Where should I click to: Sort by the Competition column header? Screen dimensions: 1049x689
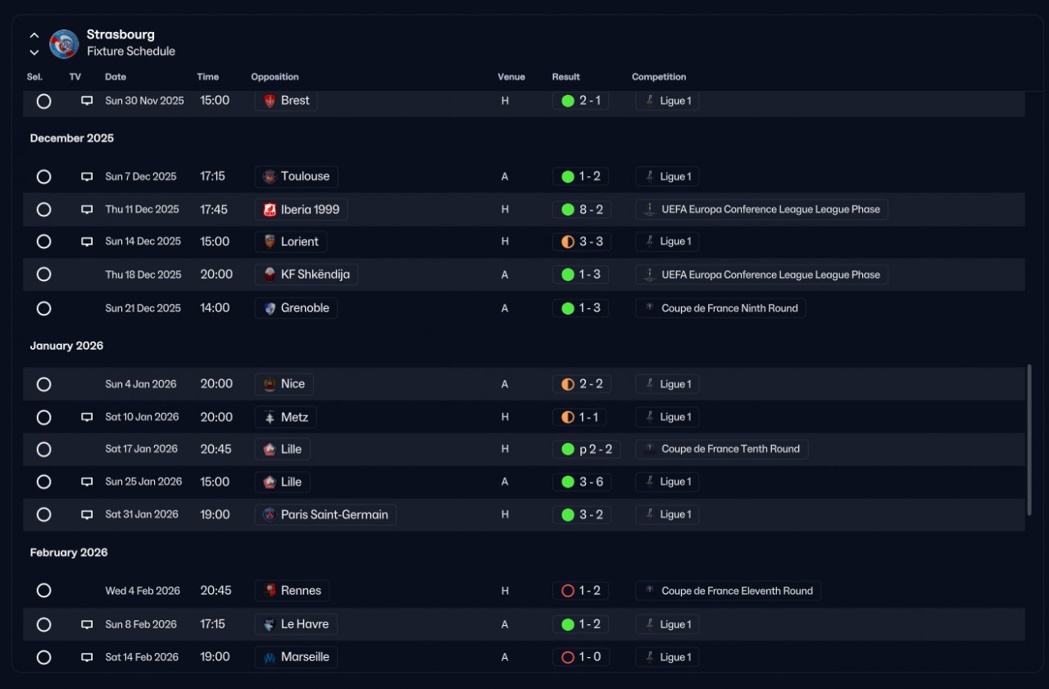point(659,77)
